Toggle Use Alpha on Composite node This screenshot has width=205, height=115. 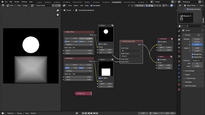159,42
